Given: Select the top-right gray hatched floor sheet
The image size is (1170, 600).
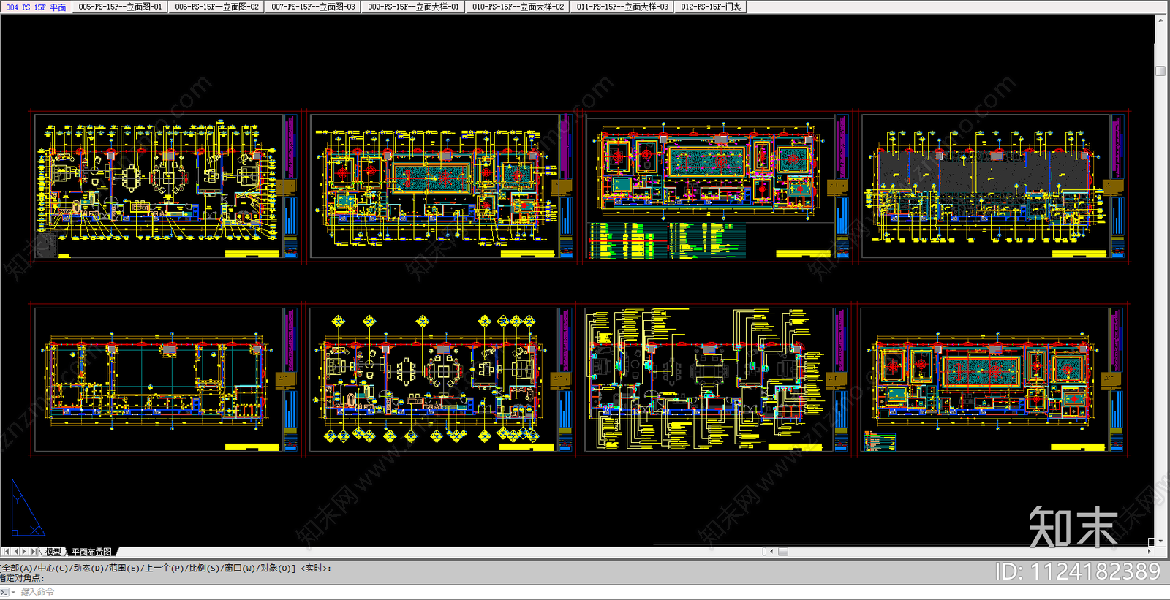Looking at the screenshot, I should click(x=994, y=186).
